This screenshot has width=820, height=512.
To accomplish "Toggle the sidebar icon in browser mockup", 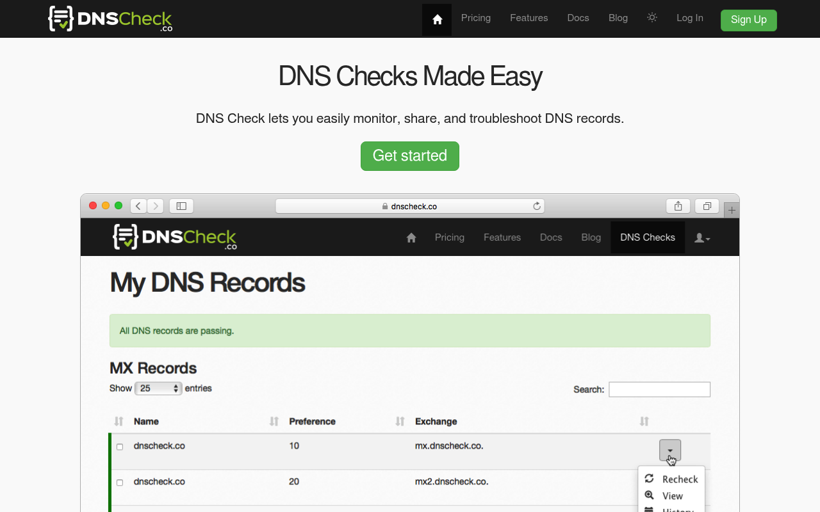I will (x=181, y=206).
